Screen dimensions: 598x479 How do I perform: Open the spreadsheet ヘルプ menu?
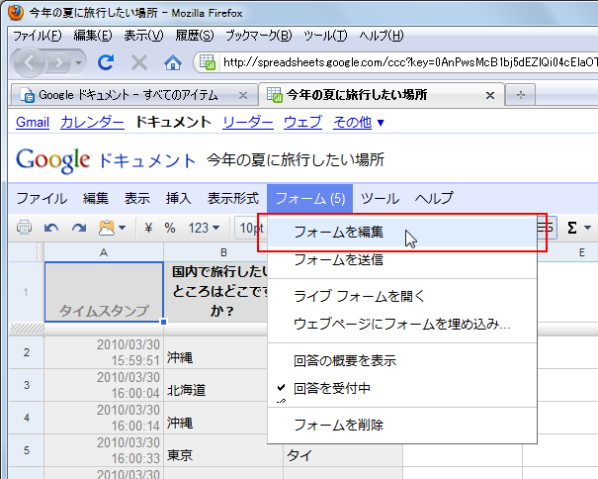(434, 198)
